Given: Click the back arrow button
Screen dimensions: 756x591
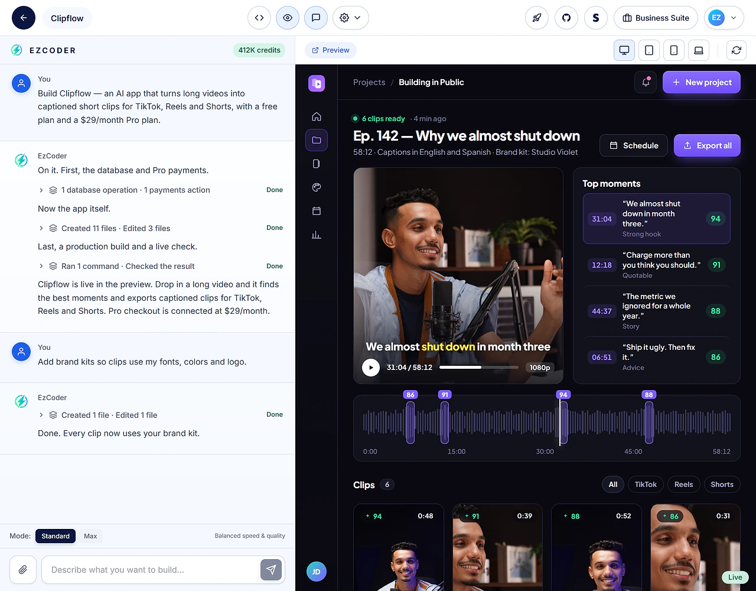Looking at the screenshot, I should pyautogui.click(x=24, y=18).
